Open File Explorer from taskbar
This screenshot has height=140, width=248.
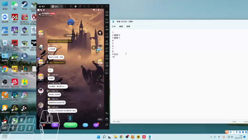tap(115, 137)
